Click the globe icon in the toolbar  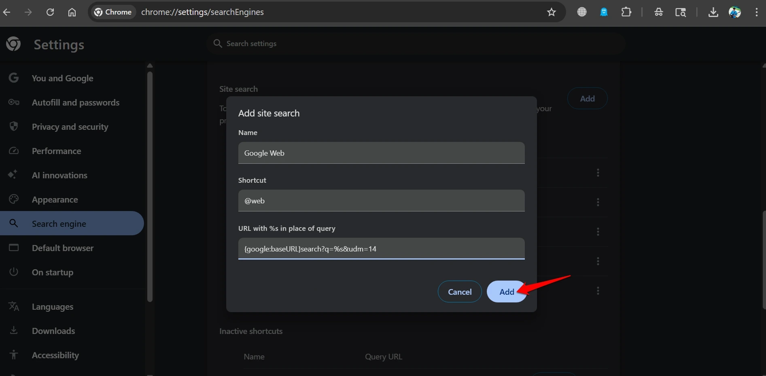[x=581, y=12]
